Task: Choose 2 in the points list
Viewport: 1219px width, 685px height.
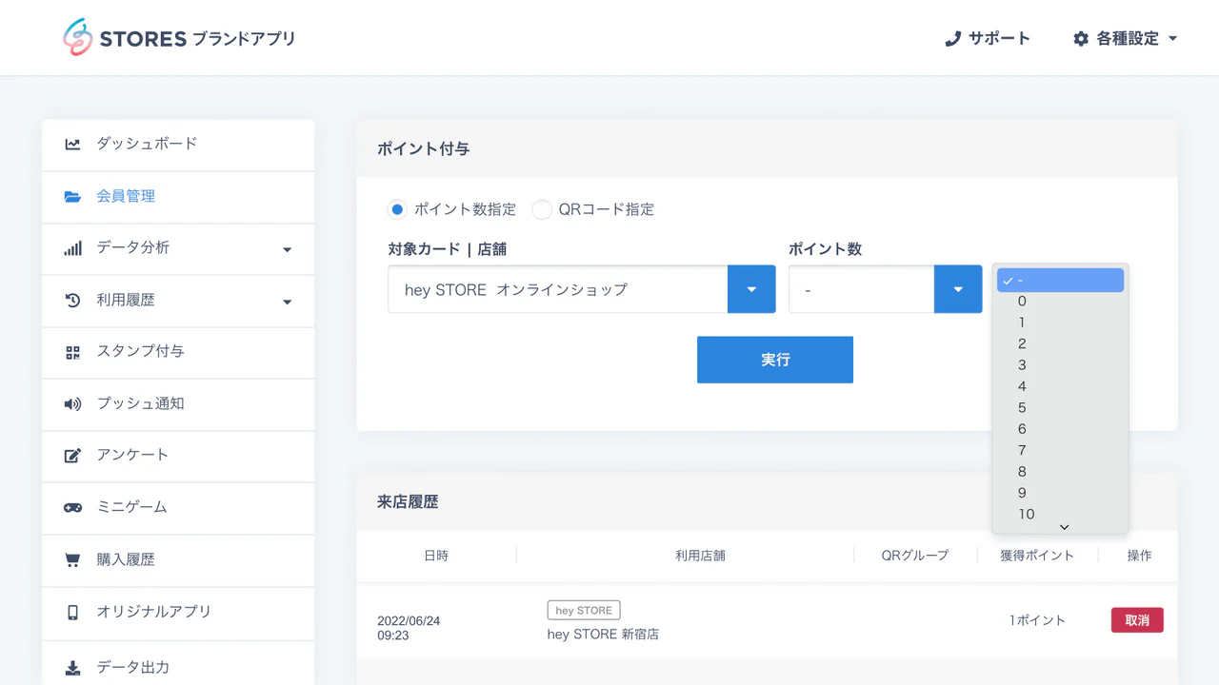Action: pyautogui.click(x=1060, y=343)
